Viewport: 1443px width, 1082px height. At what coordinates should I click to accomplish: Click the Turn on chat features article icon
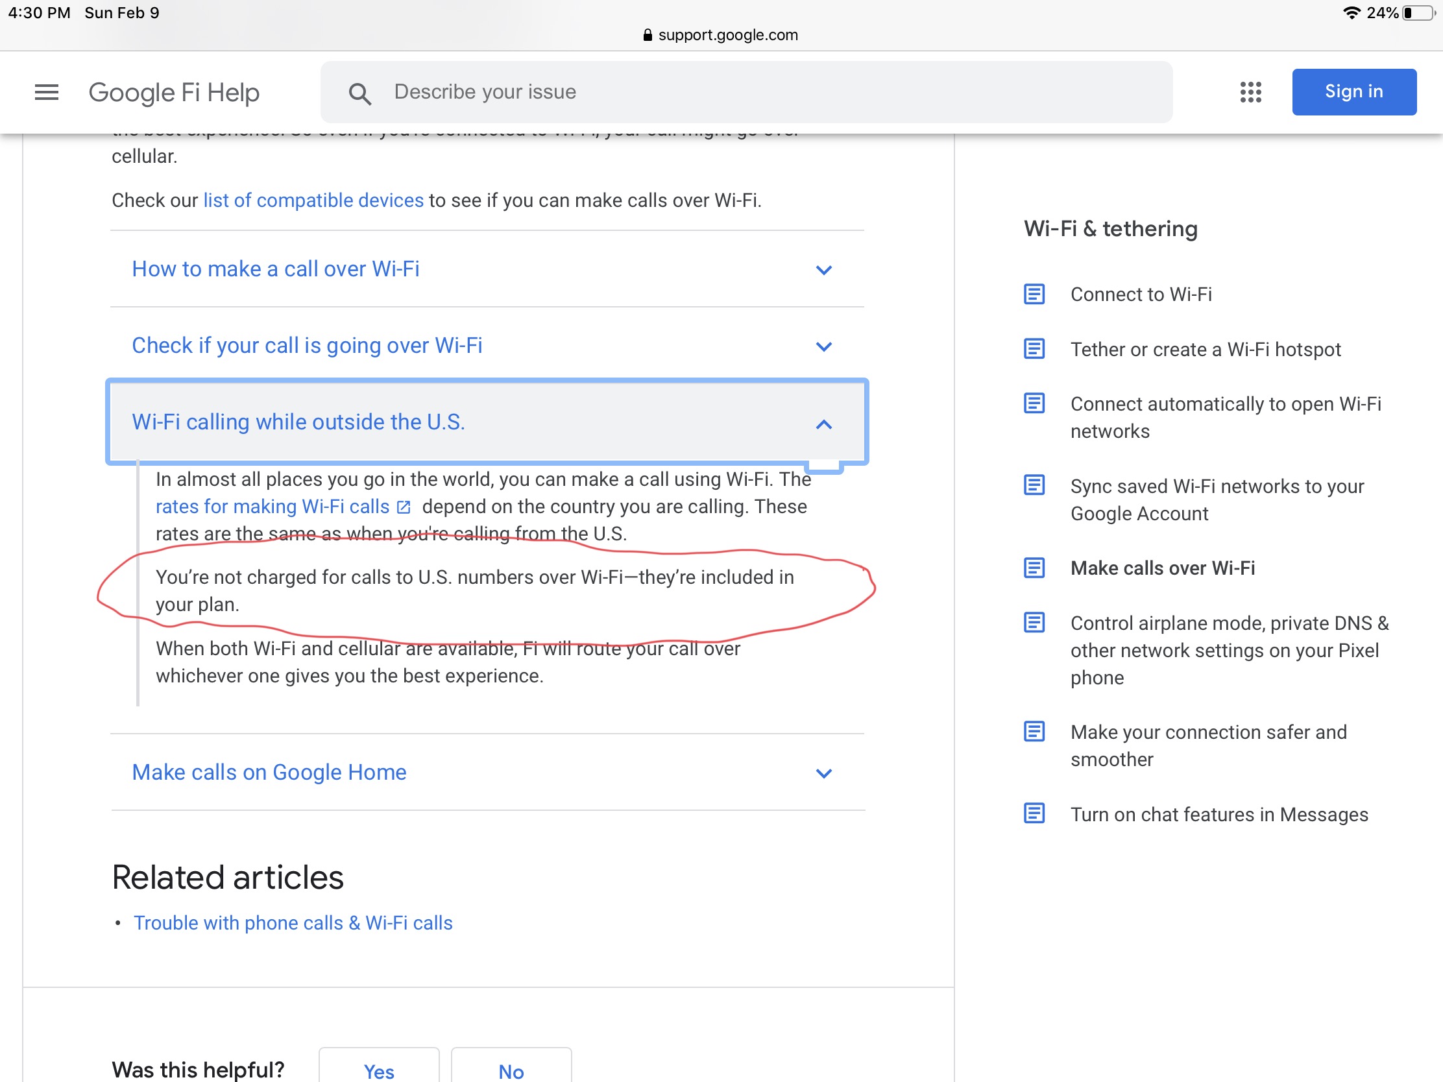(1034, 813)
